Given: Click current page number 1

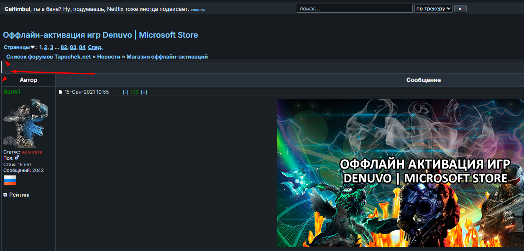Looking at the screenshot, I should coord(41,47).
